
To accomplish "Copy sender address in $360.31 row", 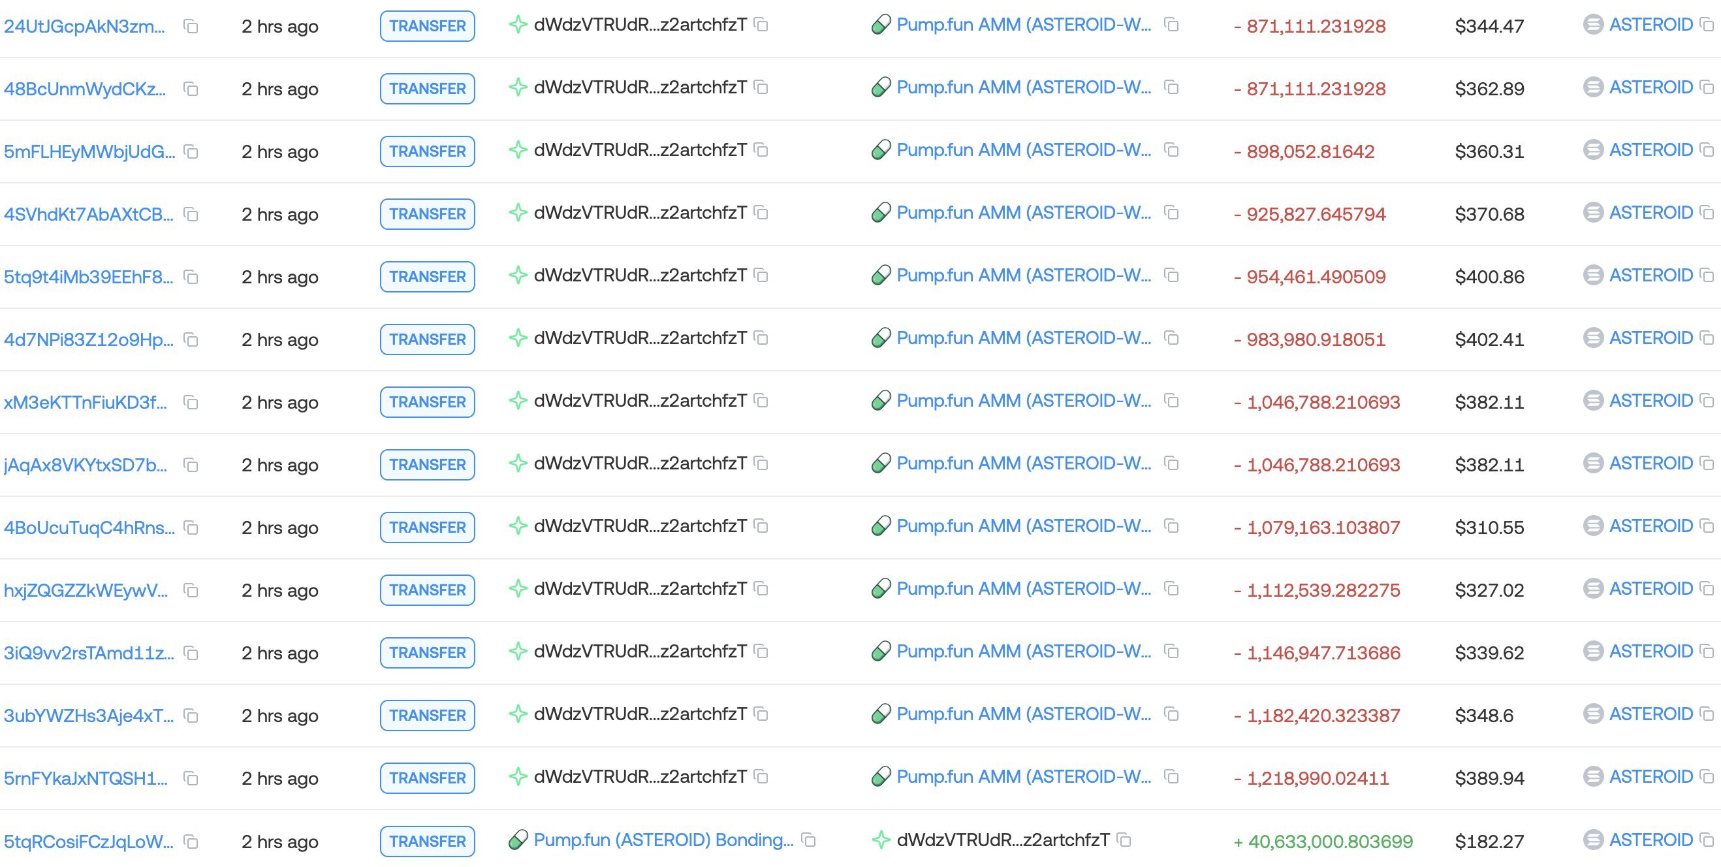I will [x=761, y=150].
